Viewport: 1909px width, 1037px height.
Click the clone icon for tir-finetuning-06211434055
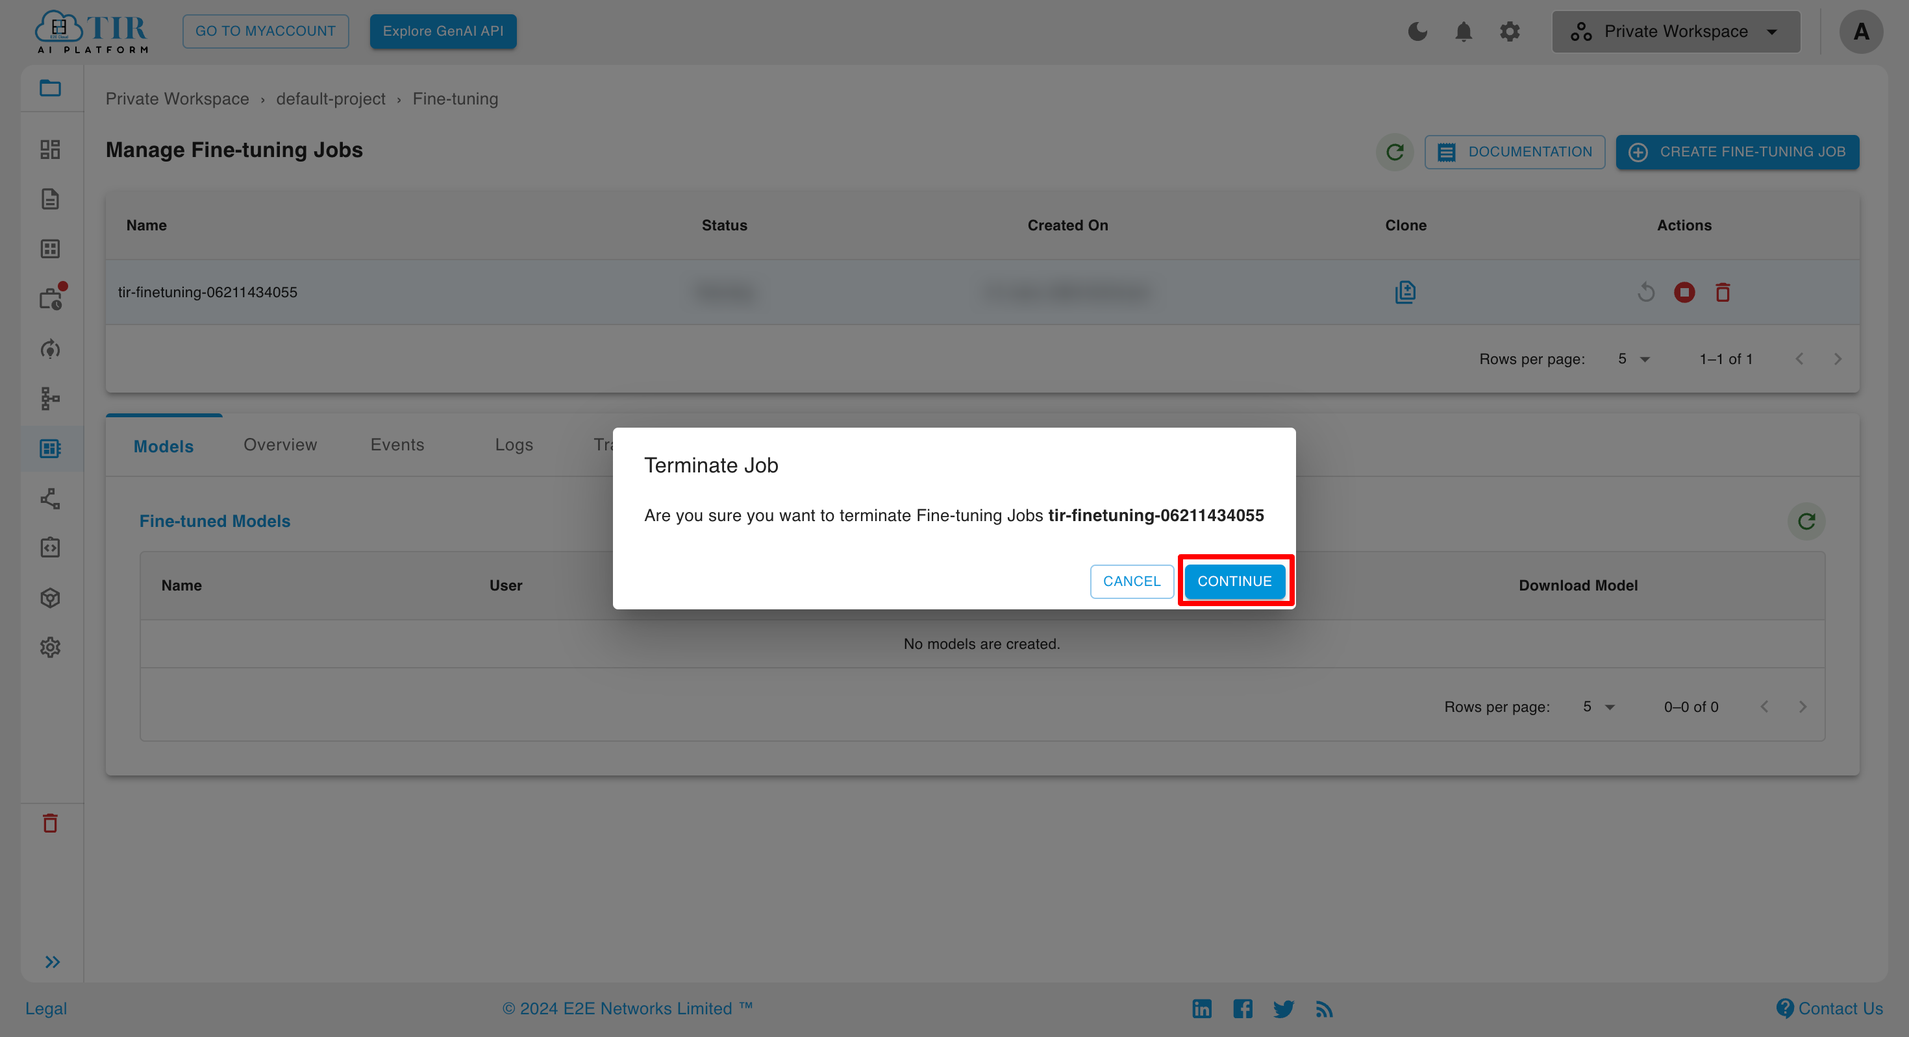point(1404,291)
